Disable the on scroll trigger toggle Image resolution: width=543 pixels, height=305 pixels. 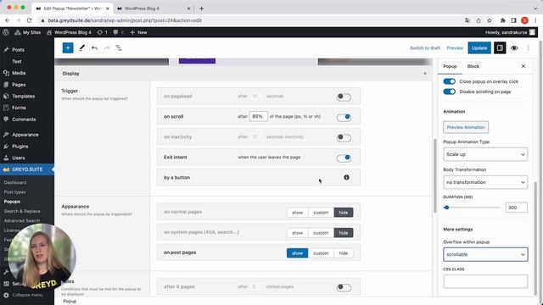tap(344, 117)
